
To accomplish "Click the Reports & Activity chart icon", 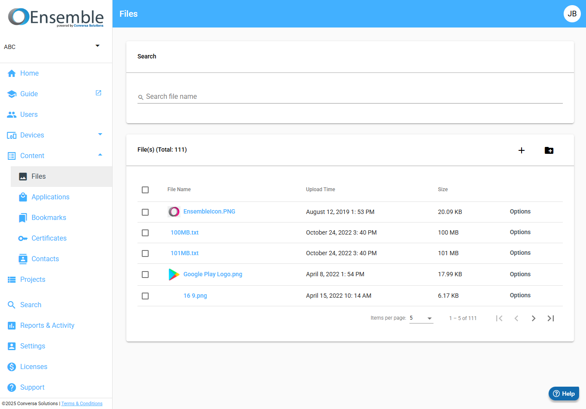I will pyautogui.click(x=12, y=326).
